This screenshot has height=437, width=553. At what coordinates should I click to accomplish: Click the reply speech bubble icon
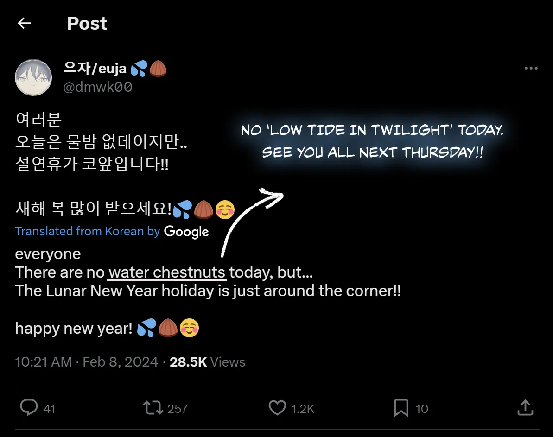coord(29,408)
